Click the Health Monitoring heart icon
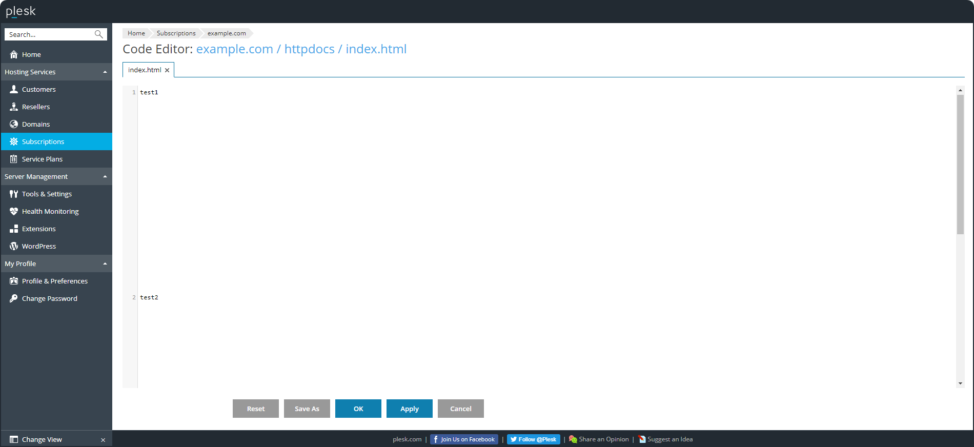The height and width of the screenshot is (447, 974). click(x=14, y=211)
